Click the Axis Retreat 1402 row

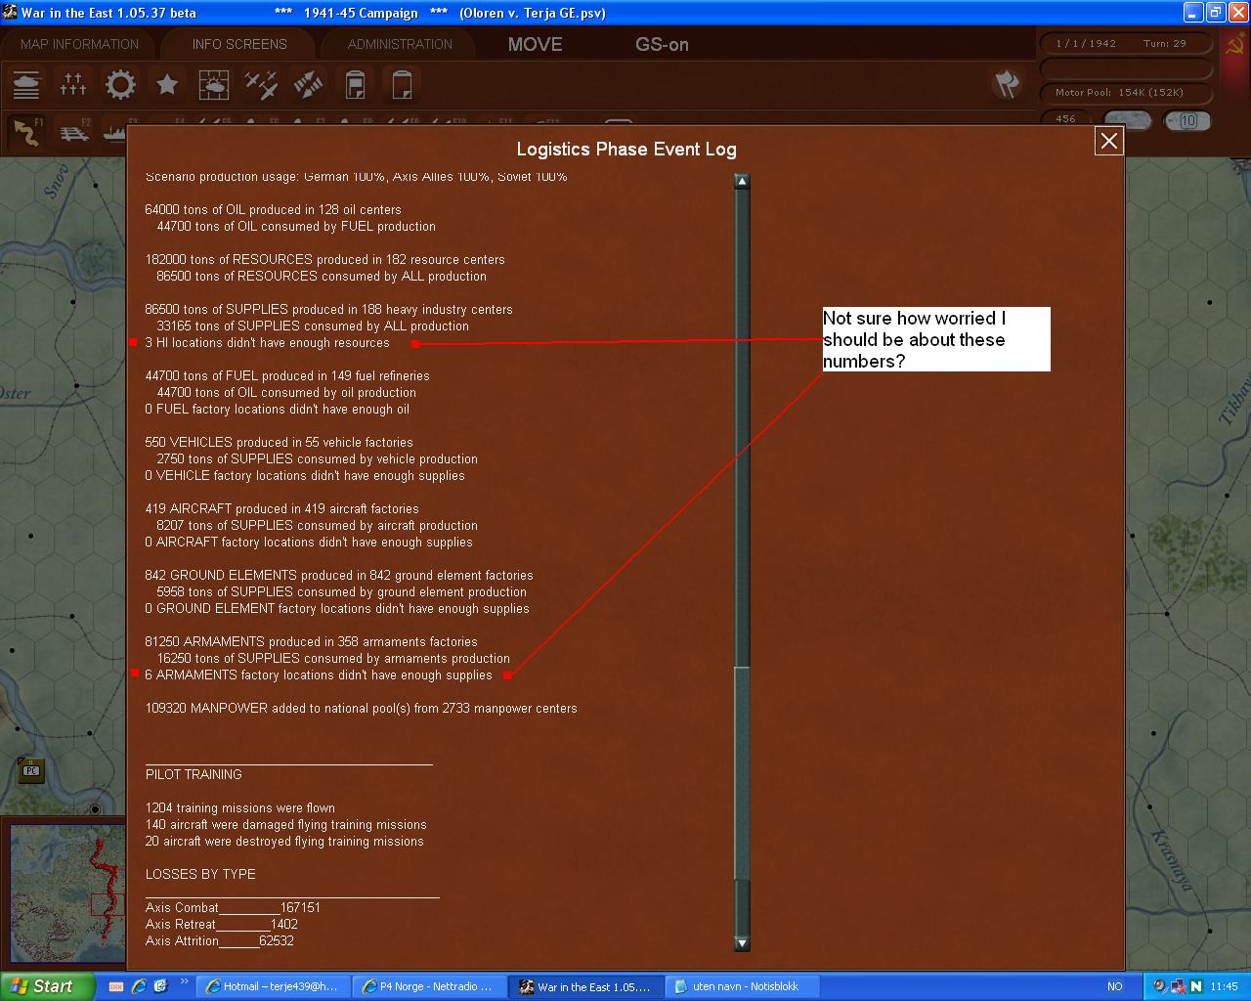[222, 925]
